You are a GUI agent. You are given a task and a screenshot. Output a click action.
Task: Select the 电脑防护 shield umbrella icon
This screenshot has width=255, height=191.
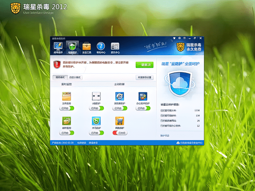point(73,46)
